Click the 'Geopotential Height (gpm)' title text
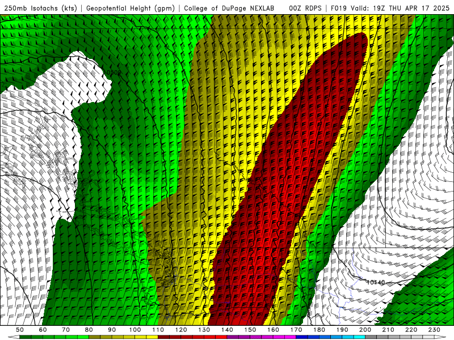454x340 pixels. (131, 8)
